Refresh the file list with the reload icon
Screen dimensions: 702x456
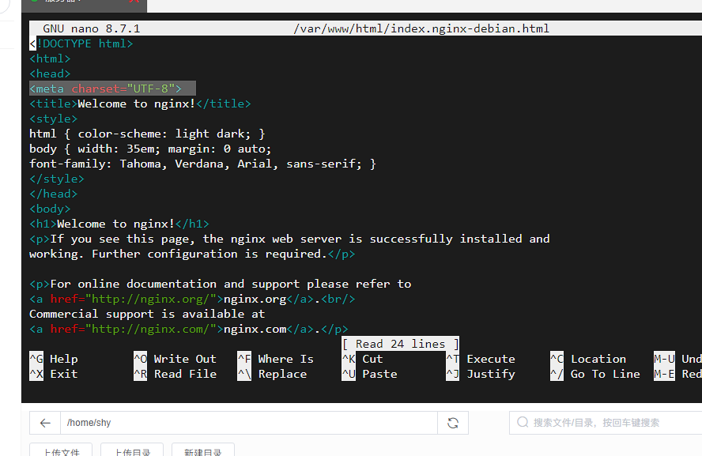[x=453, y=423]
